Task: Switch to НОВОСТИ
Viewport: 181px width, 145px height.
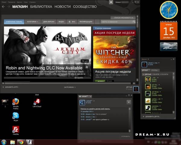Action: tap(62, 7)
